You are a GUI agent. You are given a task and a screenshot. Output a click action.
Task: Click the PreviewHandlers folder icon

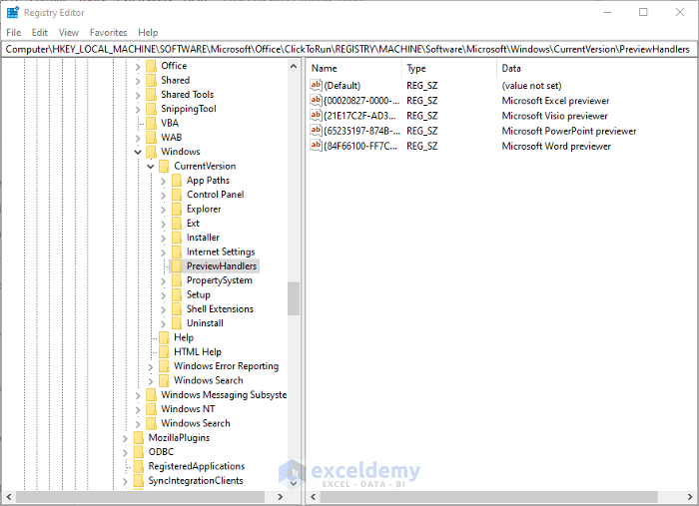[177, 265]
